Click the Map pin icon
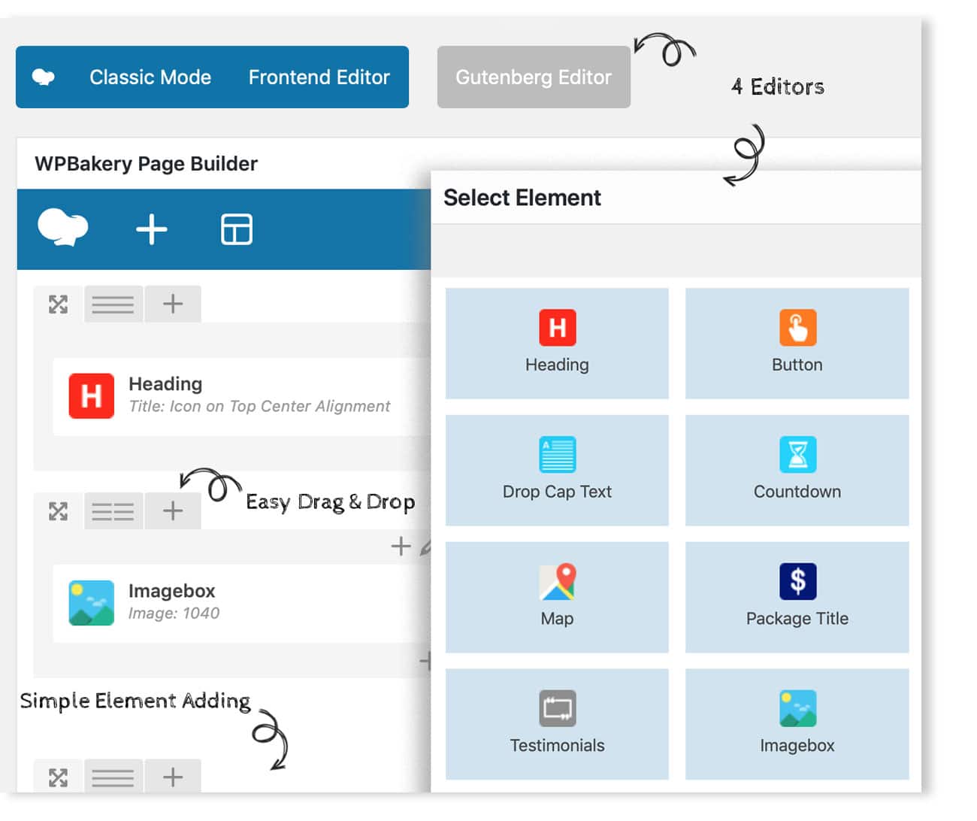The height and width of the screenshot is (821, 977). pos(558,582)
